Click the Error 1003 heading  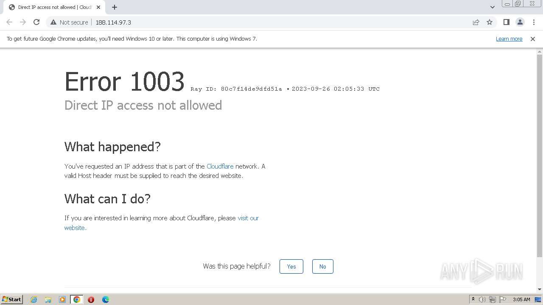125,81
